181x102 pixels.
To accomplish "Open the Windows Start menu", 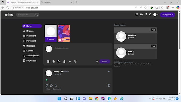I will pyautogui.click(x=59, y=99).
